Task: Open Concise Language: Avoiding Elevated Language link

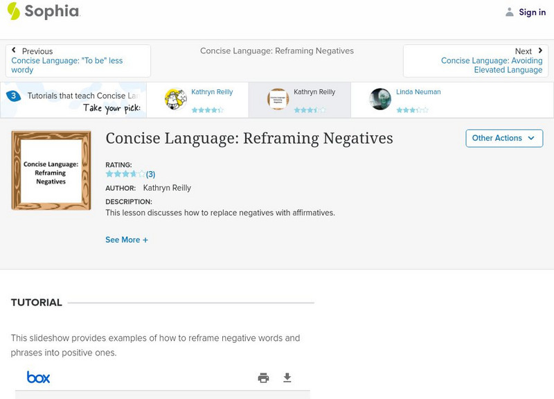Action: (492, 66)
